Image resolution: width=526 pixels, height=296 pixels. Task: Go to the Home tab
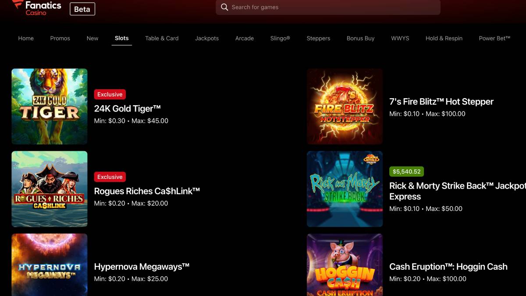tap(26, 38)
